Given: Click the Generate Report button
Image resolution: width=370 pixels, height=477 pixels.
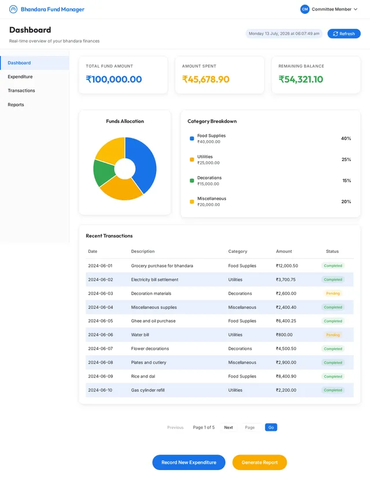Looking at the screenshot, I should click(260, 463).
